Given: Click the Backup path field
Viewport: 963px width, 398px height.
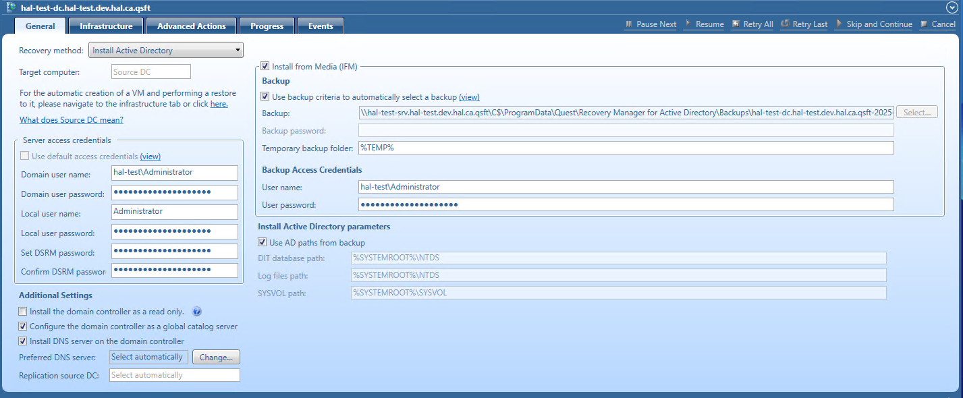Looking at the screenshot, I should point(626,113).
